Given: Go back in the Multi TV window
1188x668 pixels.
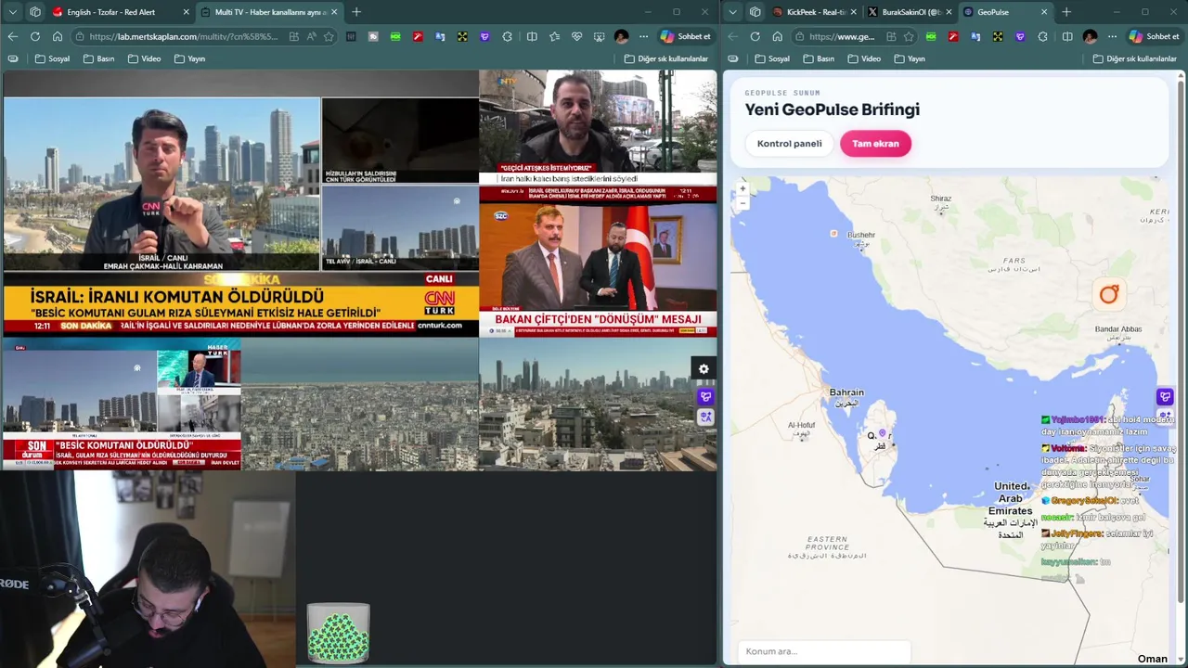Looking at the screenshot, I should [x=13, y=36].
